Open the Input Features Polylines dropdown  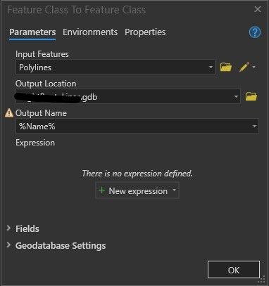(115, 67)
